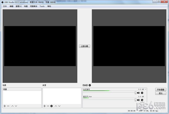
Task: Open the 帮助 menu
Action: pos(49,6)
